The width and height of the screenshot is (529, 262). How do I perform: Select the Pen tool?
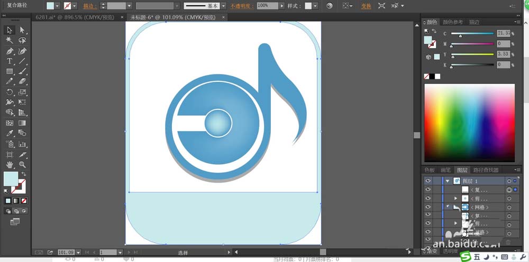click(x=10, y=51)
